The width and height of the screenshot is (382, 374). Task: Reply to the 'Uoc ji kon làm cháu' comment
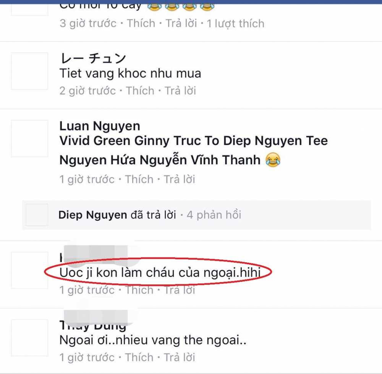point(179,290)
